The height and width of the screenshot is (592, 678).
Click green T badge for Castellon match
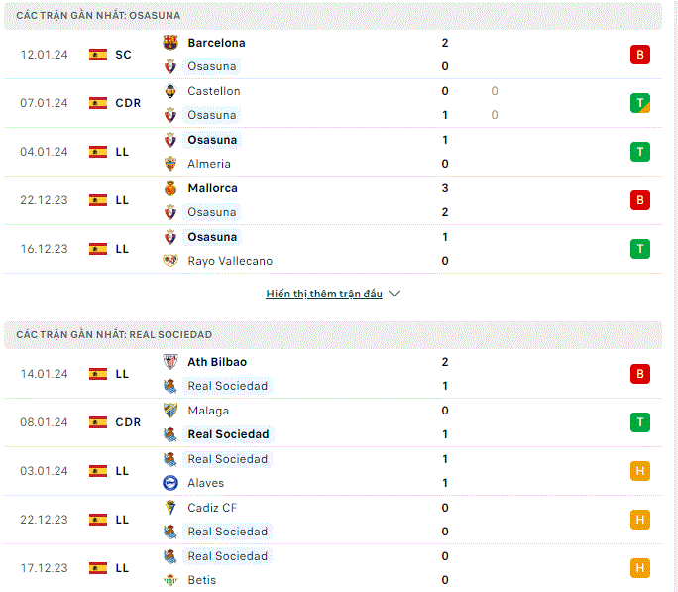[640, 103]
